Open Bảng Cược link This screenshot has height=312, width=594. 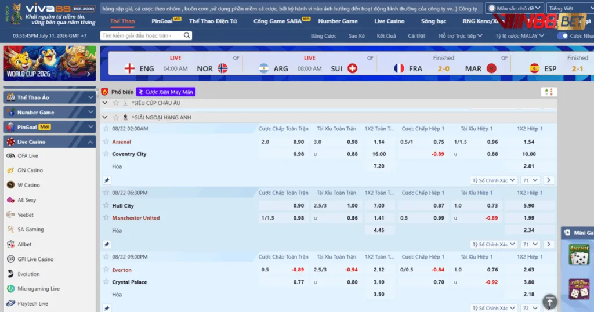click(x=324, y=35)
